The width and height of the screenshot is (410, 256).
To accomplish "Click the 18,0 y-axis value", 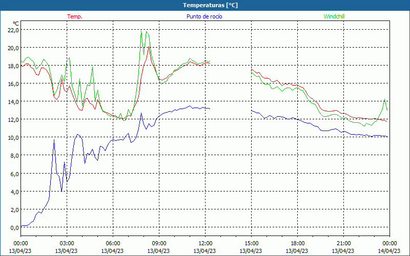I will [x=14, y=66].
